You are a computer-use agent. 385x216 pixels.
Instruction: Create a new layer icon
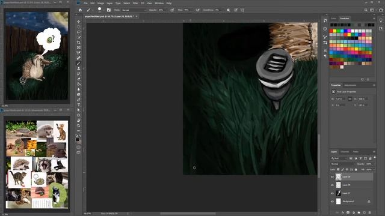pos(365,212)
